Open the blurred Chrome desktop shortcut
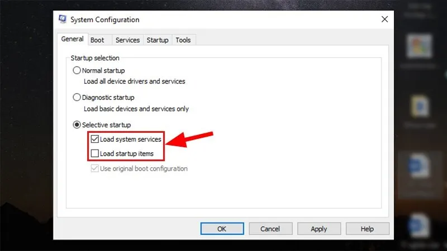 click(x=419, y=46)
